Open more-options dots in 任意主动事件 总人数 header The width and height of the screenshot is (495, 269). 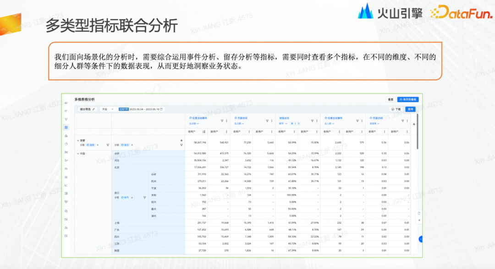(362, 121)
